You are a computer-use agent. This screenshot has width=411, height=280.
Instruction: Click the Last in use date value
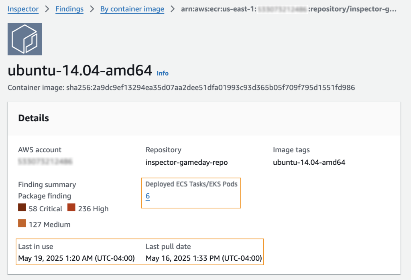coord(76,258)
